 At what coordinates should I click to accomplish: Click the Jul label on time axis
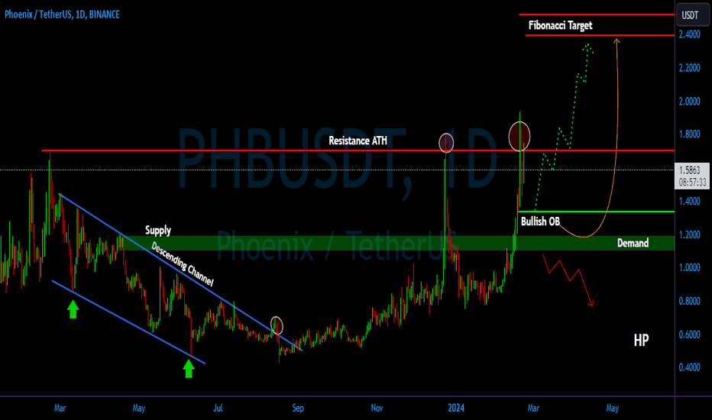pyautogui.click(x=218, y=408)
